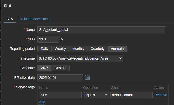Click the Effective date field label
The image size is (174, 105).
point(24,78)
